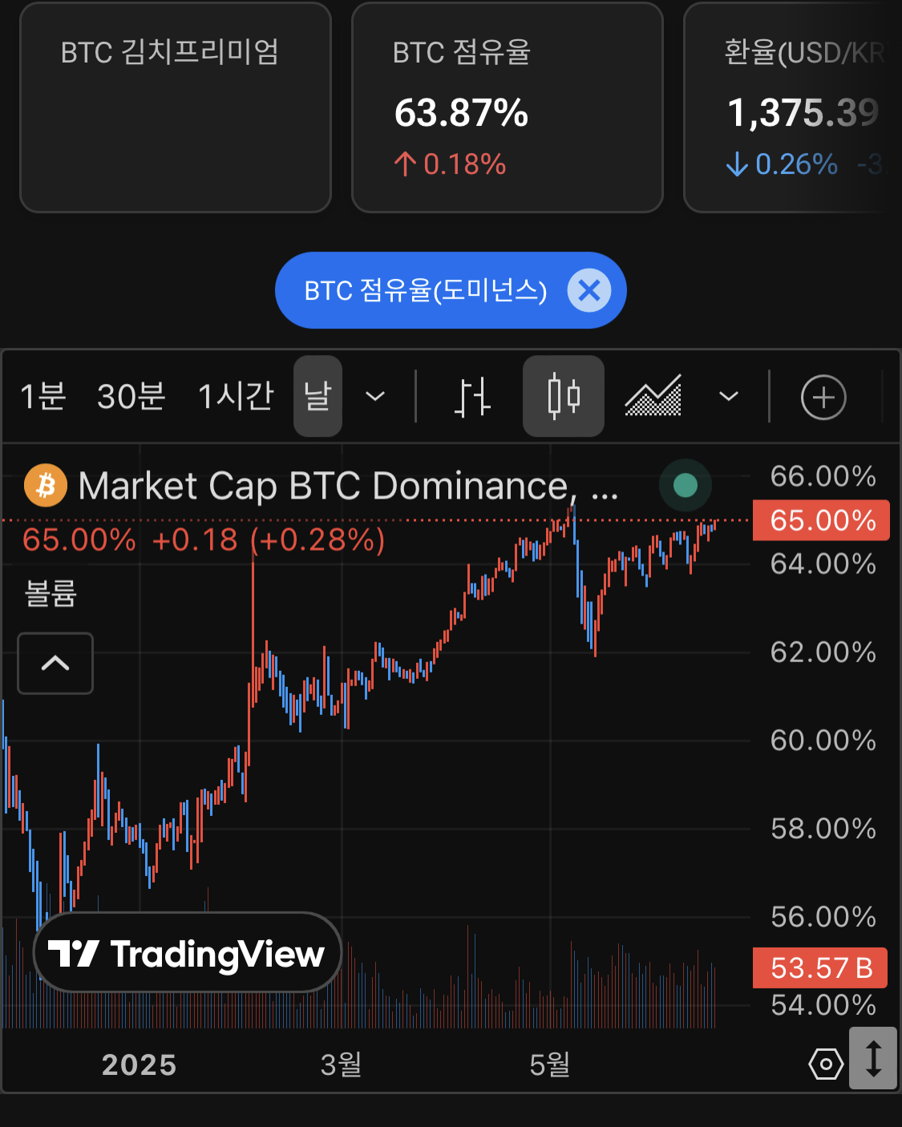Screen dimensions: 902x1127
Task: Switch to area chart style icon
Action: pos(653,396)
